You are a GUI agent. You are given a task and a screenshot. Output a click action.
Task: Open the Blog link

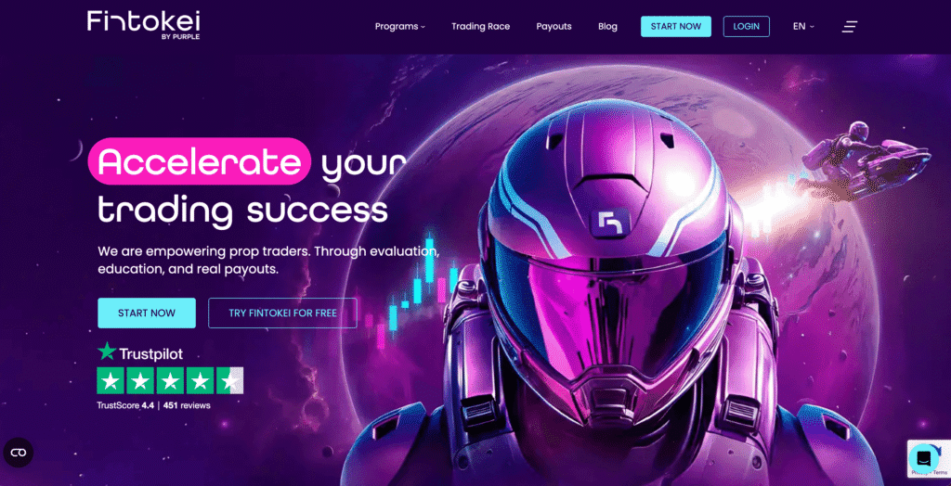[x=607, y=27]
